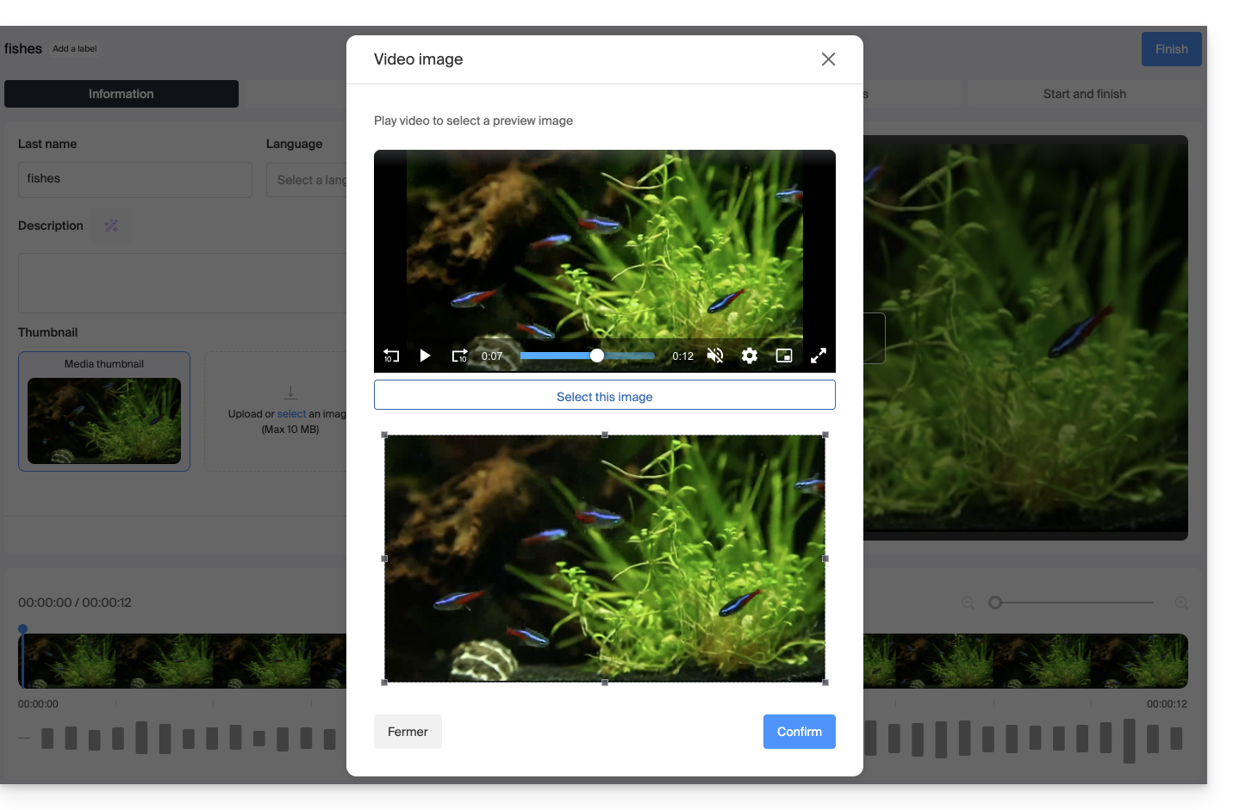Click the AI description magic wand icon

tap(112, 226)
